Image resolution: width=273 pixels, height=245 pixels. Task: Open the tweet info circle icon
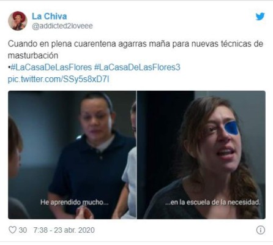point(261,230)
